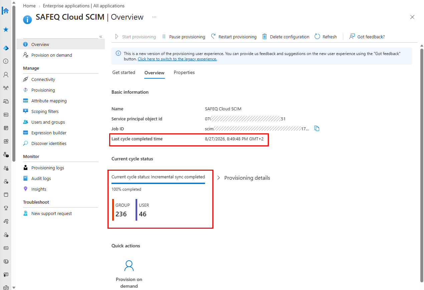The width and height of the screenshot is (424, 290).
Task: Click the blue info icon in banner
Action: 118,53
